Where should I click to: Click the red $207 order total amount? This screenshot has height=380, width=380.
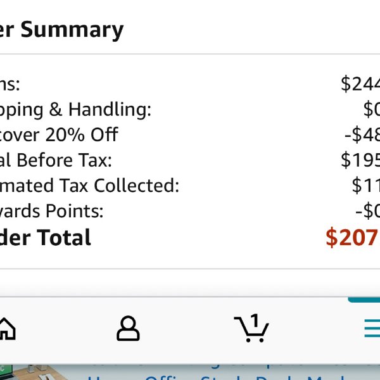[x=353, y=237]
